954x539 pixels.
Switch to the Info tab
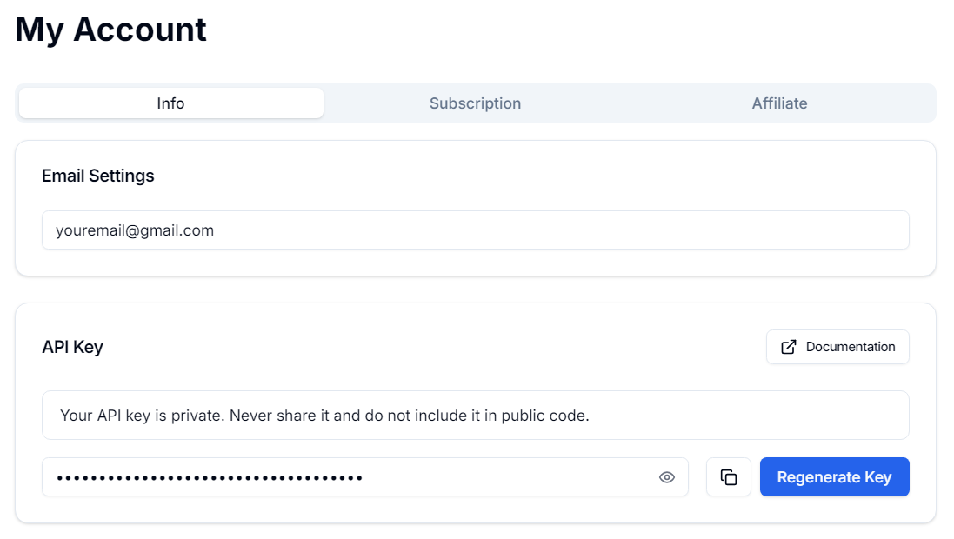pyautogui.click(x=171, y=103)
